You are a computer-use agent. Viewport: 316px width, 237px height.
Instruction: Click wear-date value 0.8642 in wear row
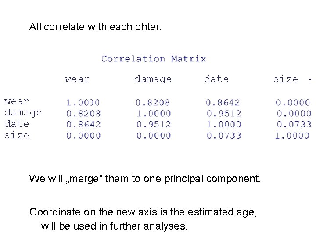[223, 103]
